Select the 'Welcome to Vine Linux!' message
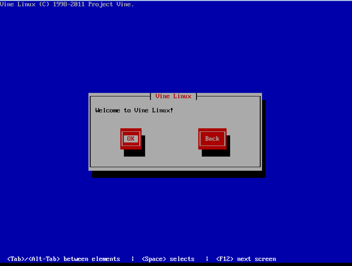Viewport: 352px width, 266px height. coord(134,110)
